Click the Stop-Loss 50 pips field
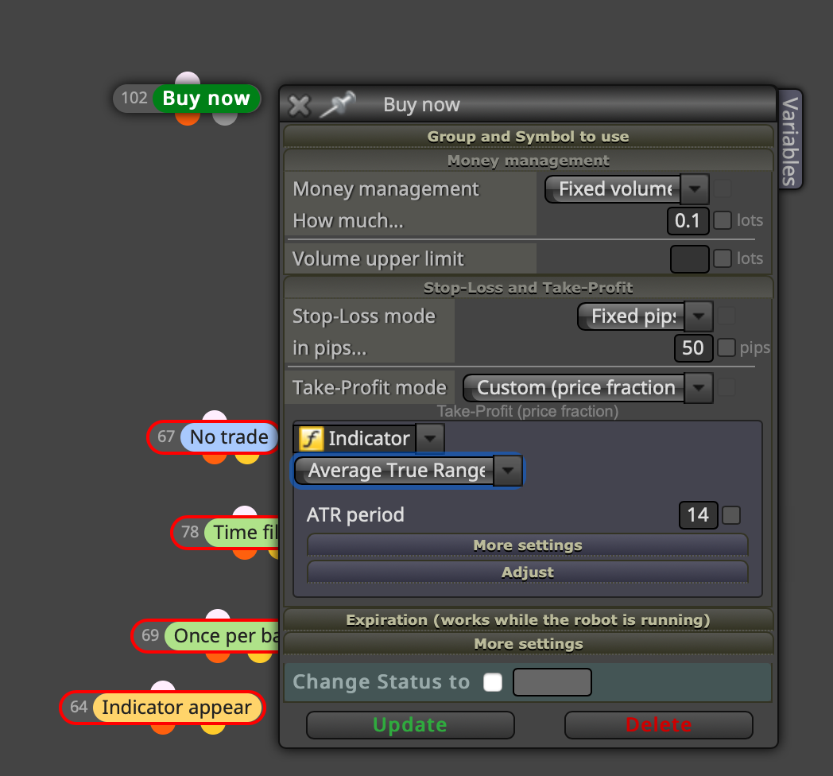833x776 pixels. (693, 348)
